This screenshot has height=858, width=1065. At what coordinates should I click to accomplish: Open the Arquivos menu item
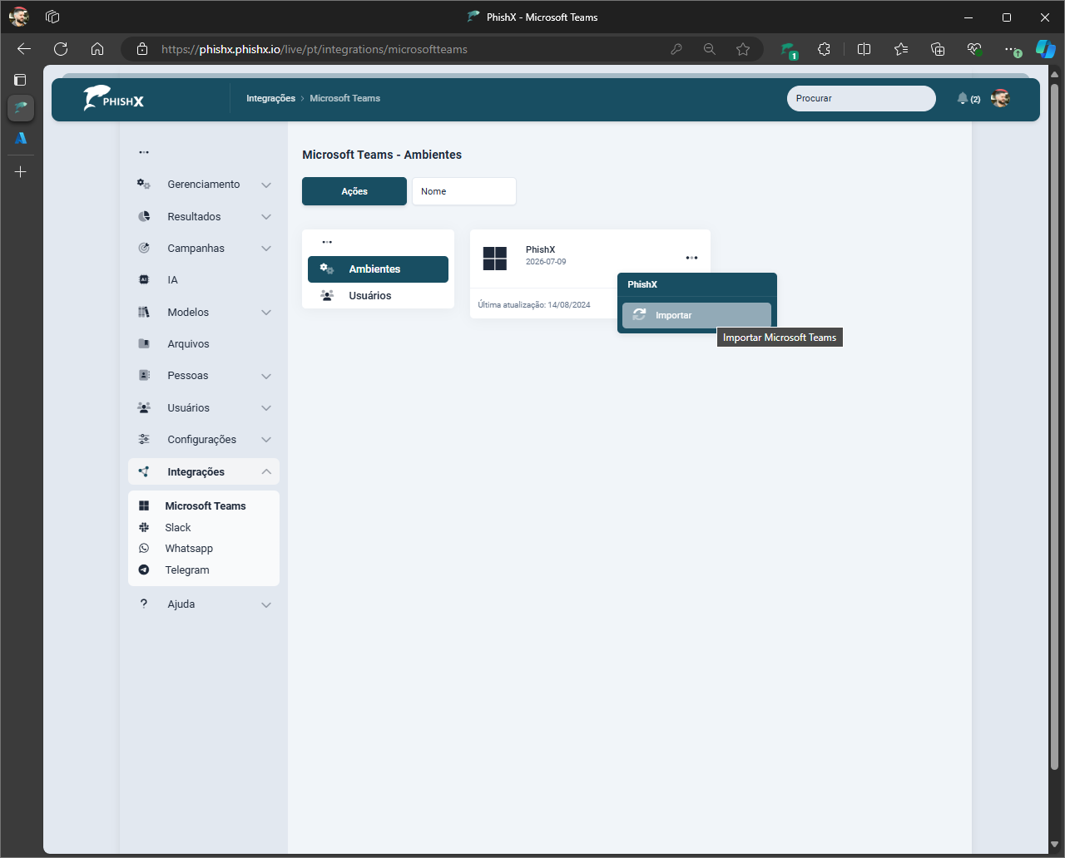pos(204,343)
